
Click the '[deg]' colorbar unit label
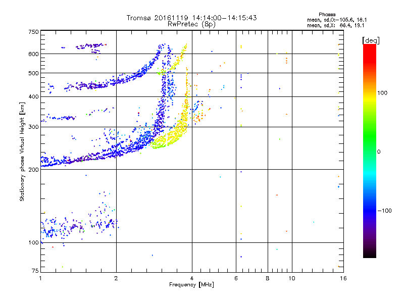pyautogui.click(x=371, y=40)
